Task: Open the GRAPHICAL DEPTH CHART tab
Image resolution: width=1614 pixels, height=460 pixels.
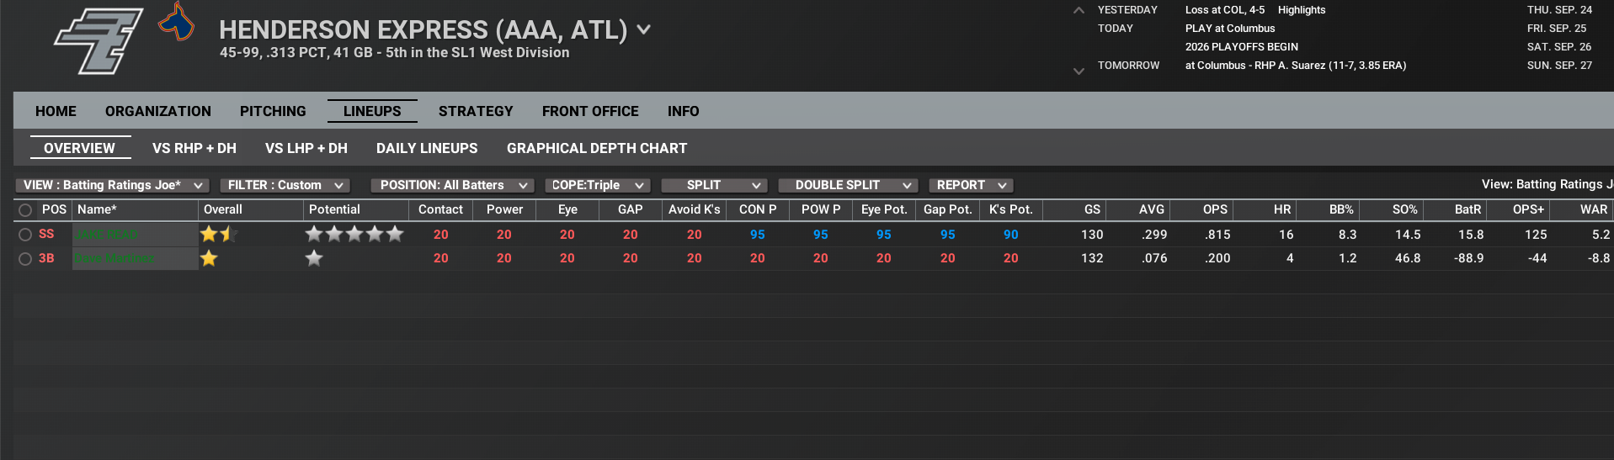Action: coord(597,148)
